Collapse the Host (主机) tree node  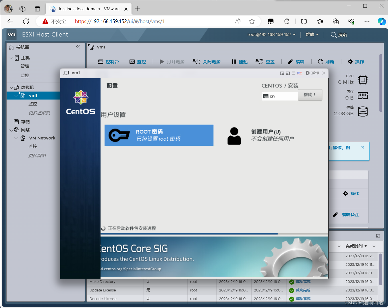click(x=11, y=58)
